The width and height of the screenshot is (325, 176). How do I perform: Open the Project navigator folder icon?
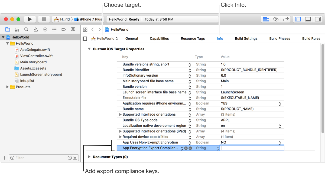click(x=8, y=29)
